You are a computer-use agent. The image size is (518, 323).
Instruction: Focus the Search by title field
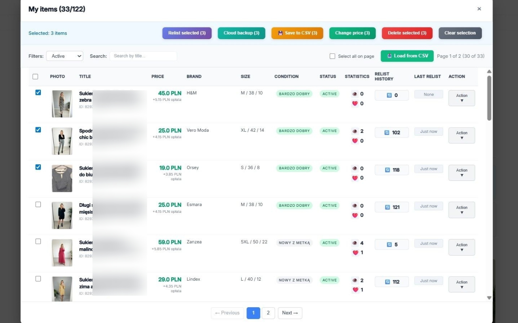[143, 56]
